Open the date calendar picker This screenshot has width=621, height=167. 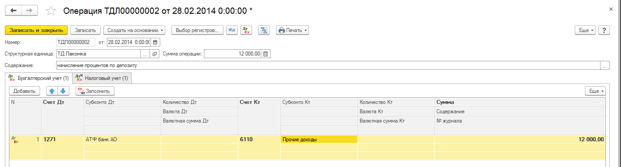coord(155,42)
